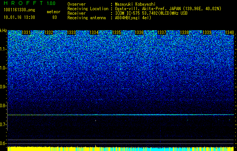Click the 1336 time marker
Image resolution: width=237 pixels, height=151 pixels.
[139, 32]
